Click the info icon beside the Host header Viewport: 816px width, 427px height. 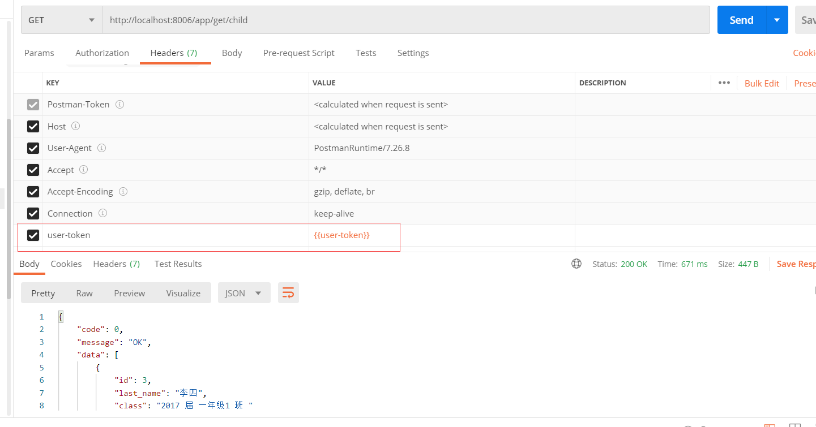[x=77, y=126]
